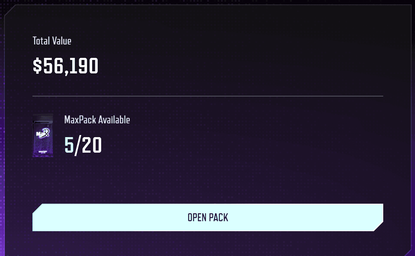The height and width of the screenshot is (256, 415).
Task: Click the MaxPack Available label
Action: (97, 120)
